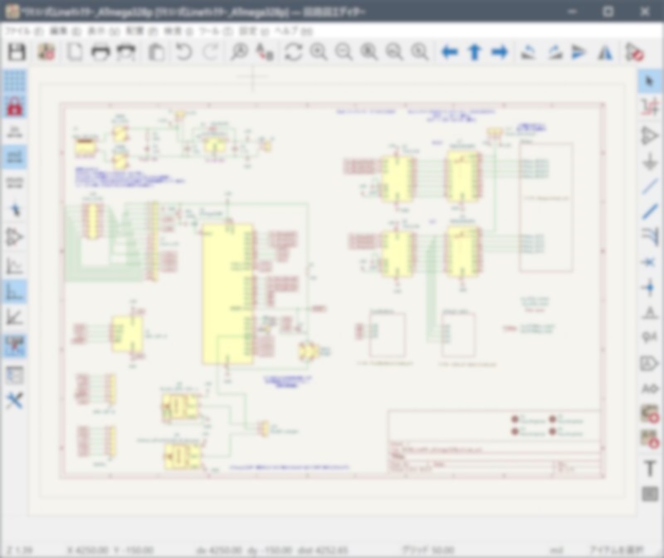Screen dimensions: 664x558
Task: Zoom in on the schematic
Action: [x=319, y=52]
